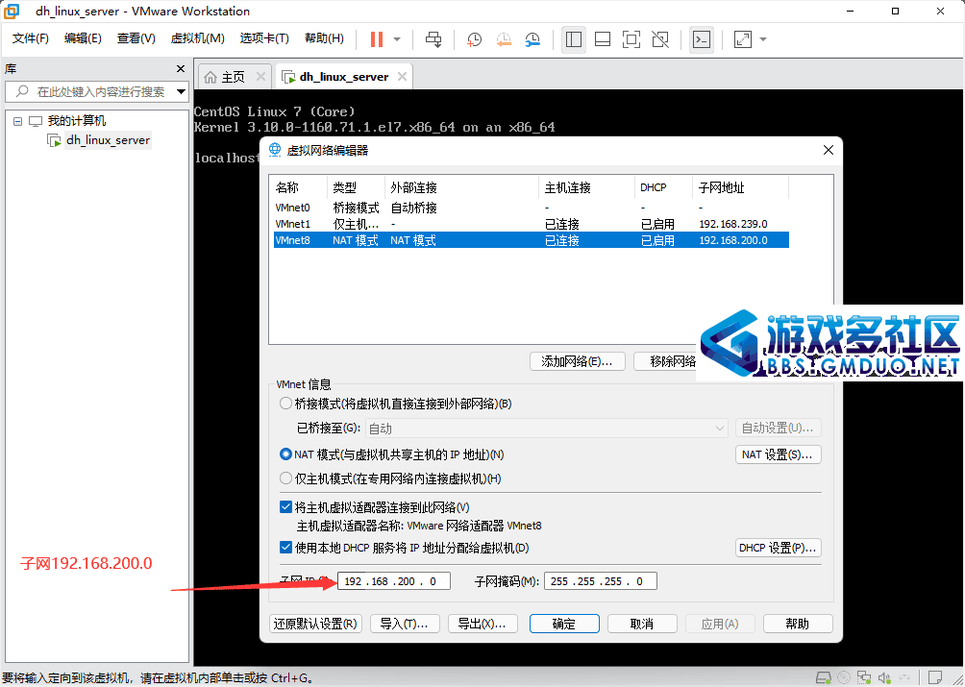Screen dimensions: 965x687
Task: Focus the library search box
Action: click(97, 91)
